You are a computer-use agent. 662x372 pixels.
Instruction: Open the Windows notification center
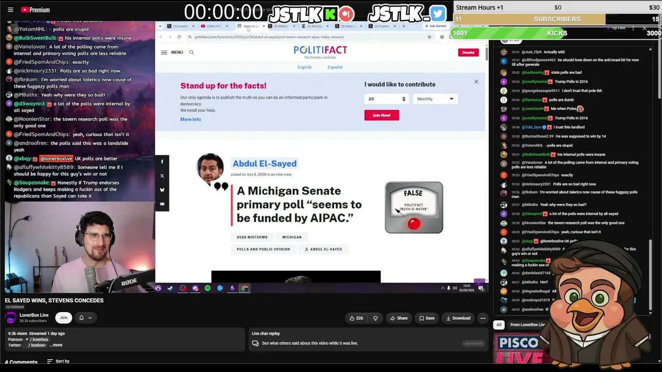[481, 288]
